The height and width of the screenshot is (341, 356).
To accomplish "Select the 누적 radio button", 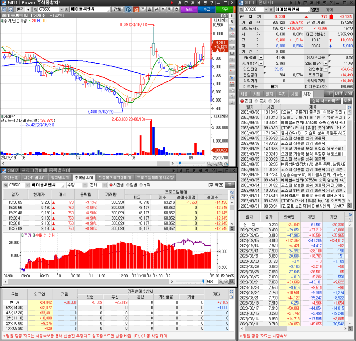I will (141, 185).
